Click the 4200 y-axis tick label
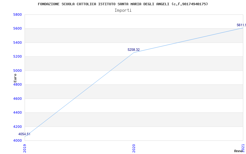 (18, 127)
